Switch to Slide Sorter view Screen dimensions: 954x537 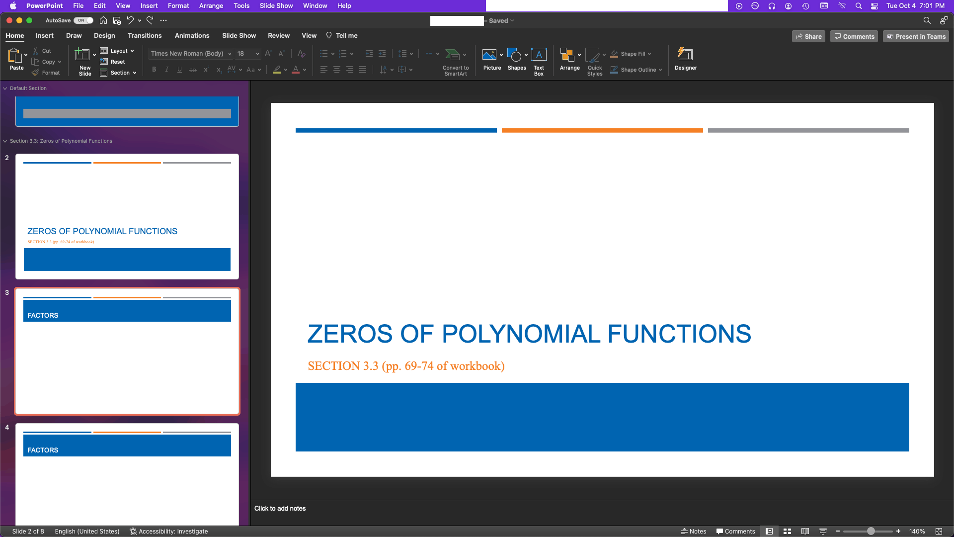787,531
